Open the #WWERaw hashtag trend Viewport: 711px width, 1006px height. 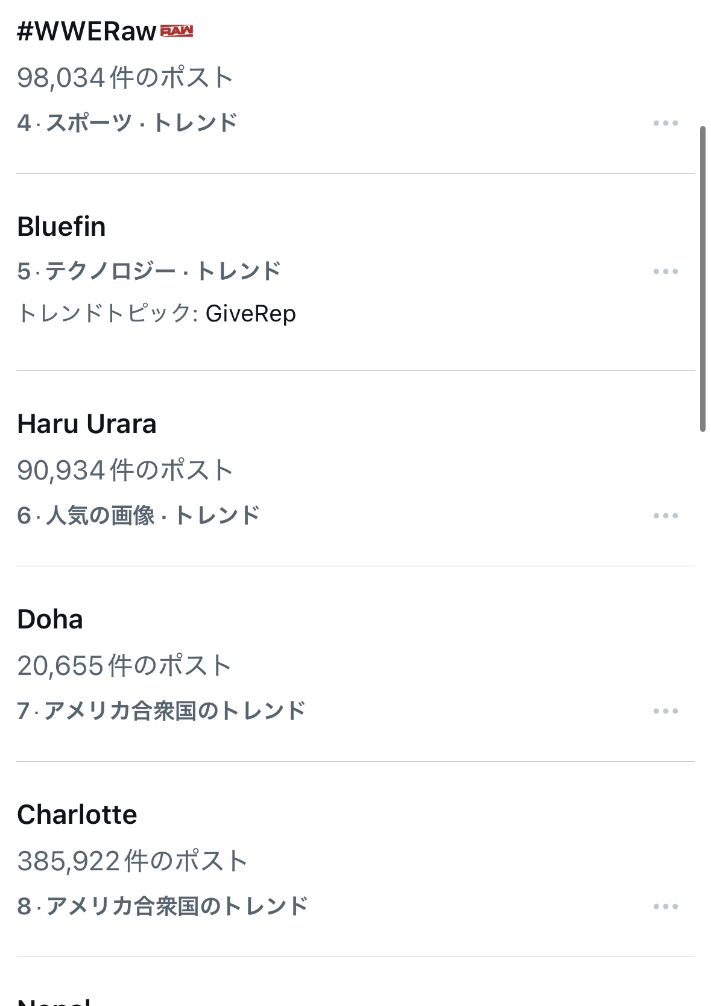tap(87, 31)
